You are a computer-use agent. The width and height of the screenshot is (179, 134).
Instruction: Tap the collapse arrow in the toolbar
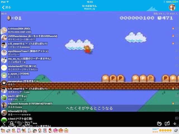tap(4, 123)
